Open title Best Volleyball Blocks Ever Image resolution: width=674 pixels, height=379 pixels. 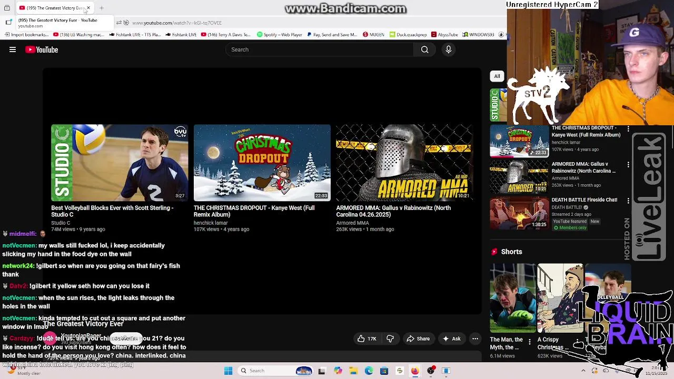coord(112,211)
